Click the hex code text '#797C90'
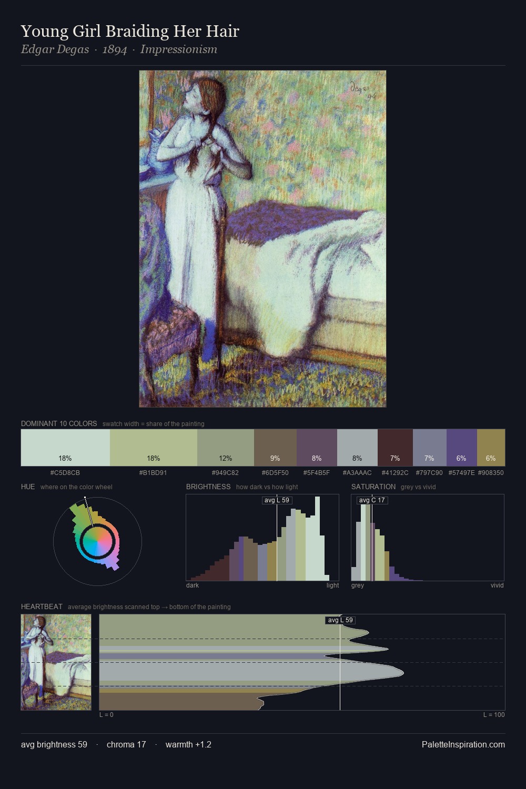Image resolution: width=526 pixels, height=789 pixels. tap(429, 473)
